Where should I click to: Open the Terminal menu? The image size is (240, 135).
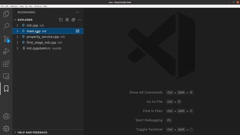click(x=37, y=6)
